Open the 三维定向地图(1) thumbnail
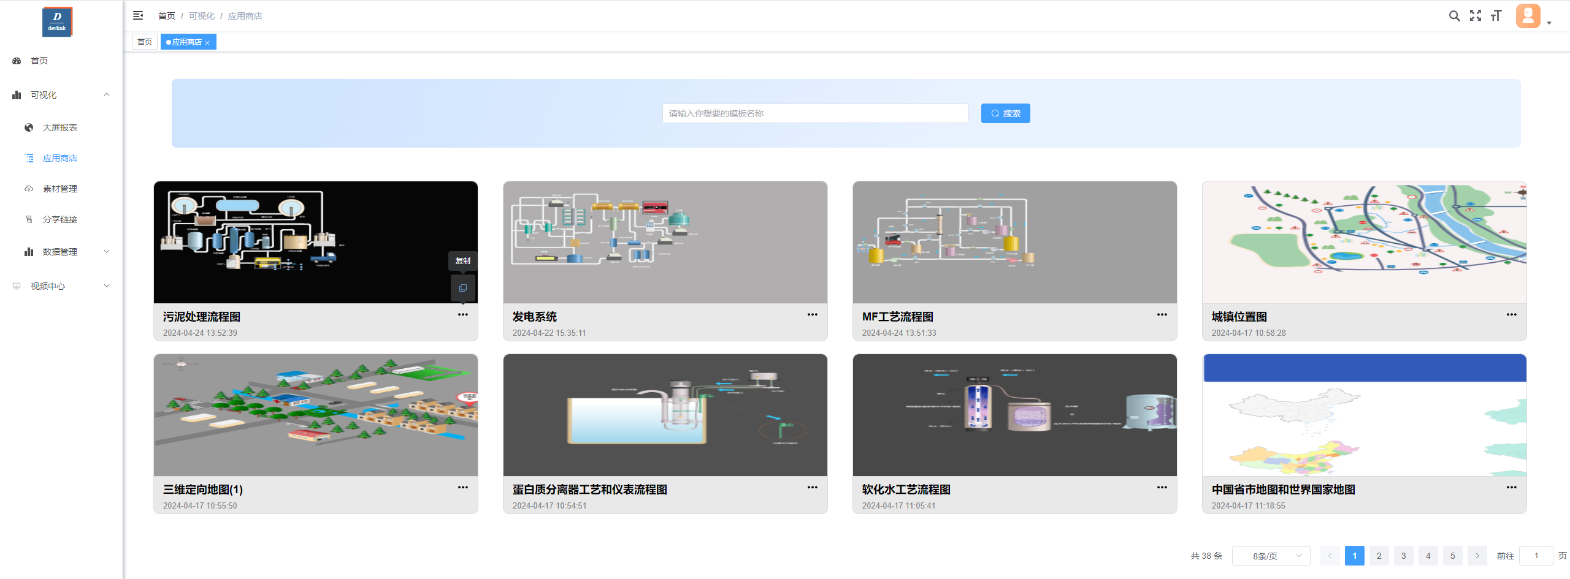Screen dimensions: 1570x579 [x=316, y=415]
